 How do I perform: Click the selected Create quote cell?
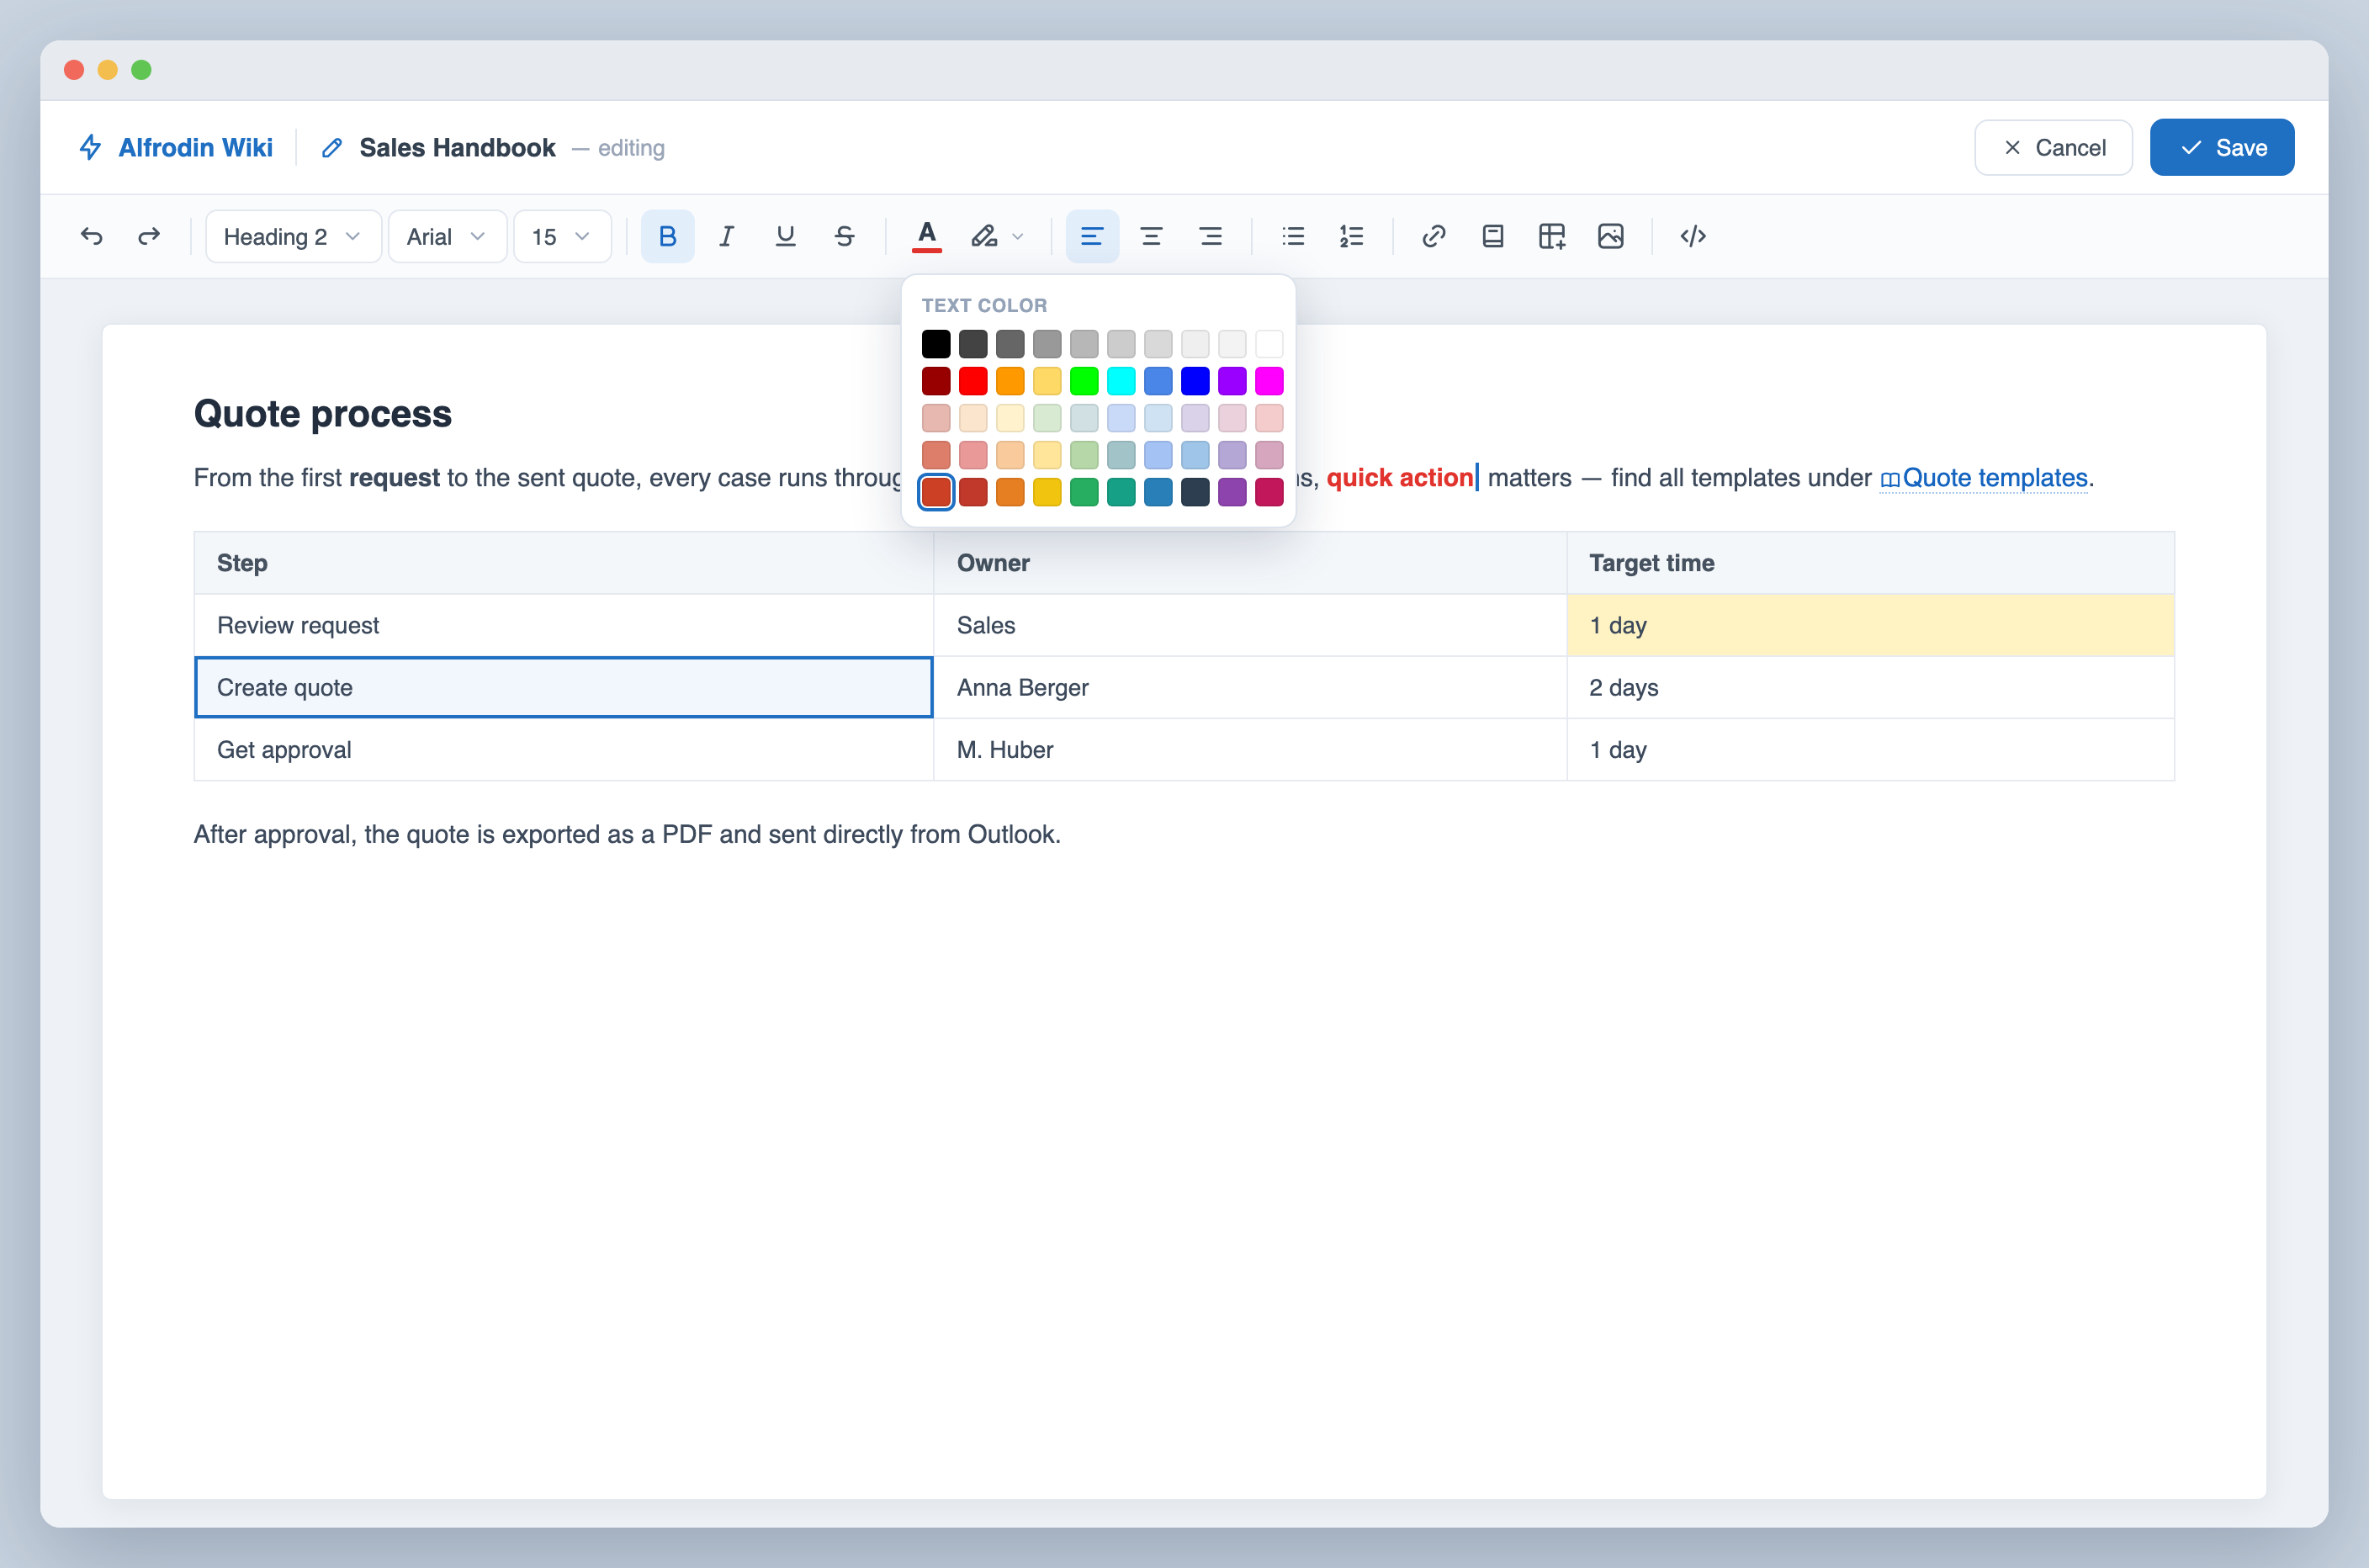(564, 687)
